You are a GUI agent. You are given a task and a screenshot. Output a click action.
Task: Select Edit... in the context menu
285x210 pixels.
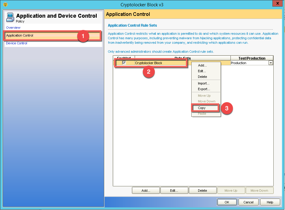(202, 71)
